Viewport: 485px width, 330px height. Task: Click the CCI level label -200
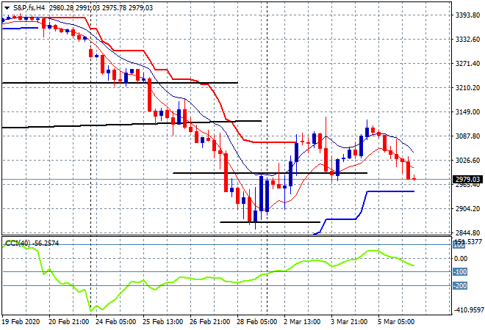click(460, 286)
